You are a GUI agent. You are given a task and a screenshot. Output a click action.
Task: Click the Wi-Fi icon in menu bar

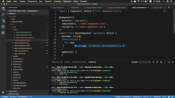(138, 1)
